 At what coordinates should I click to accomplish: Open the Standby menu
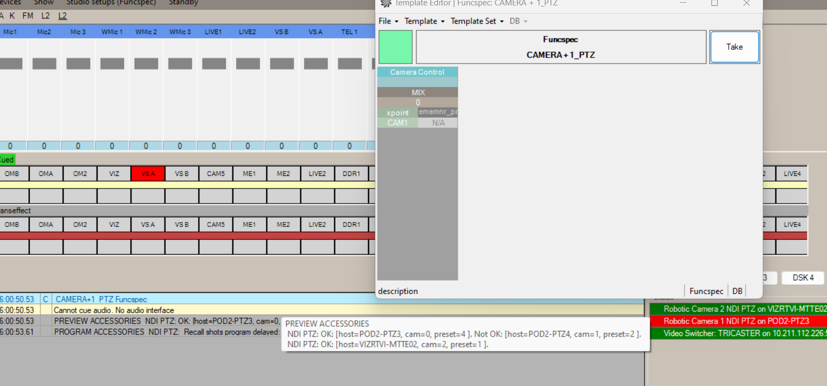click(183, 3)
